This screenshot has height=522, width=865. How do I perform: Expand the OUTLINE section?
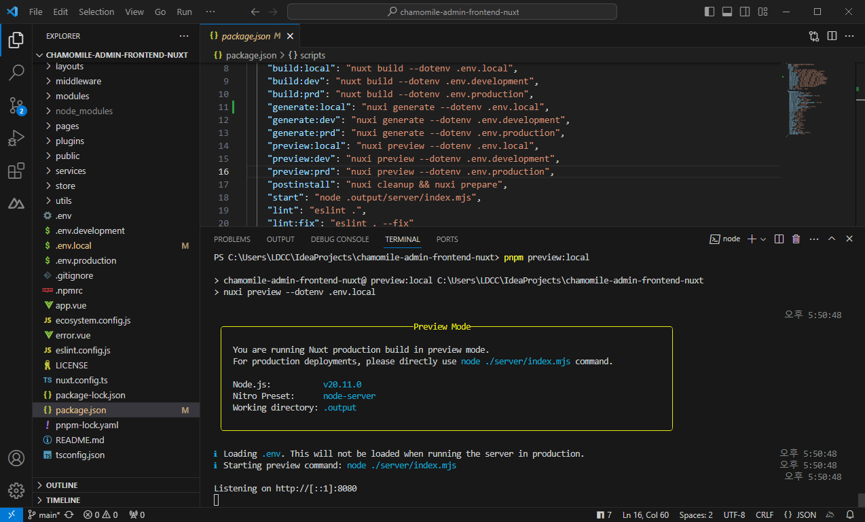tap(116, 485)
